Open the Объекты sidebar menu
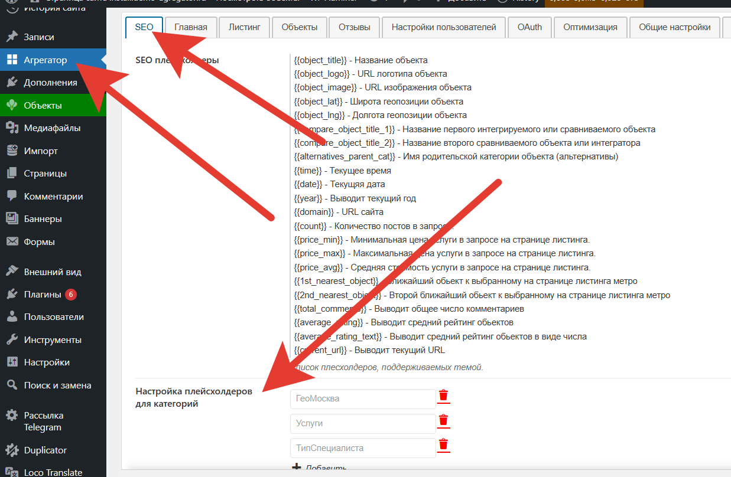Screen dimensions: 731x477 (43, 106)
